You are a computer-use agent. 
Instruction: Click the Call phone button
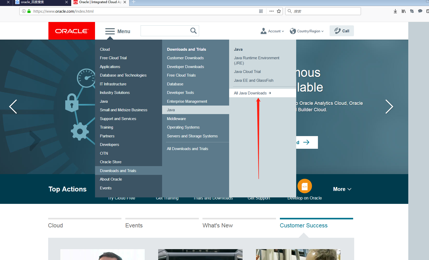point(341,31)
